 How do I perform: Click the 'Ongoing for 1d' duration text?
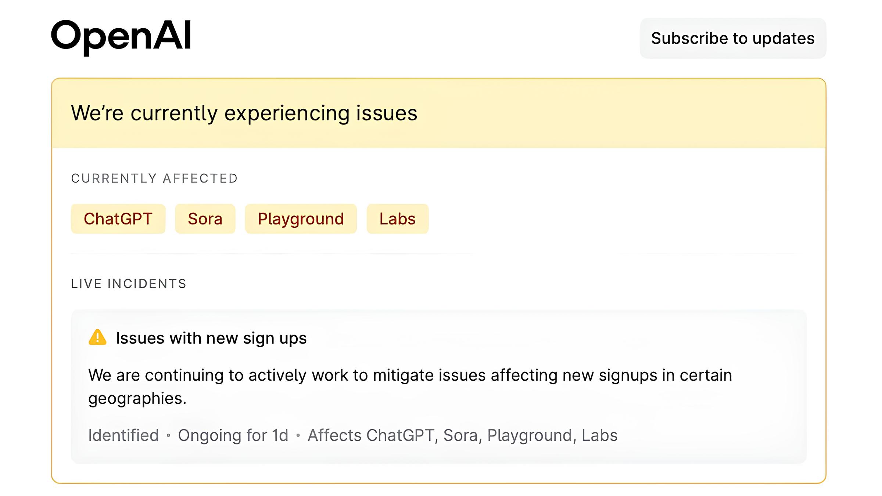coord(233,435)
